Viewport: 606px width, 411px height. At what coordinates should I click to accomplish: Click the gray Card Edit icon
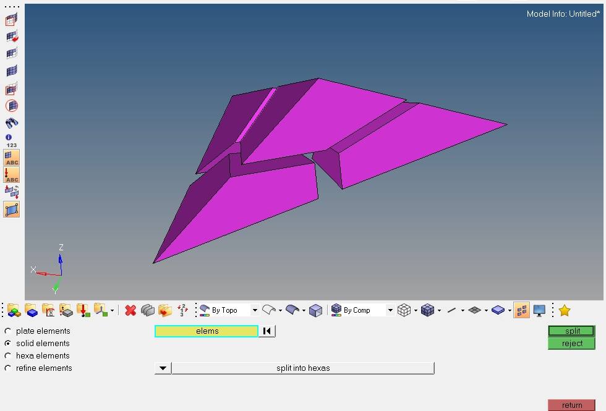pos(148,310)
